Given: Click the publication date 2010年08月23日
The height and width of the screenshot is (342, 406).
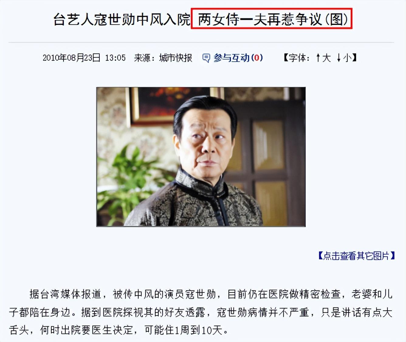Looking at the screenshot, I should pos(71,58).
